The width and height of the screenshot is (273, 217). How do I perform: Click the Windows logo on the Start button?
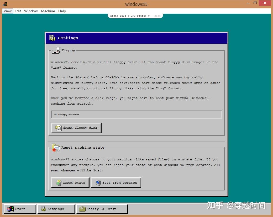point(10,209)
